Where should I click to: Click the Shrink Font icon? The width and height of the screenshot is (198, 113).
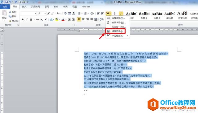pyautogui.click(x=52, y=13)
